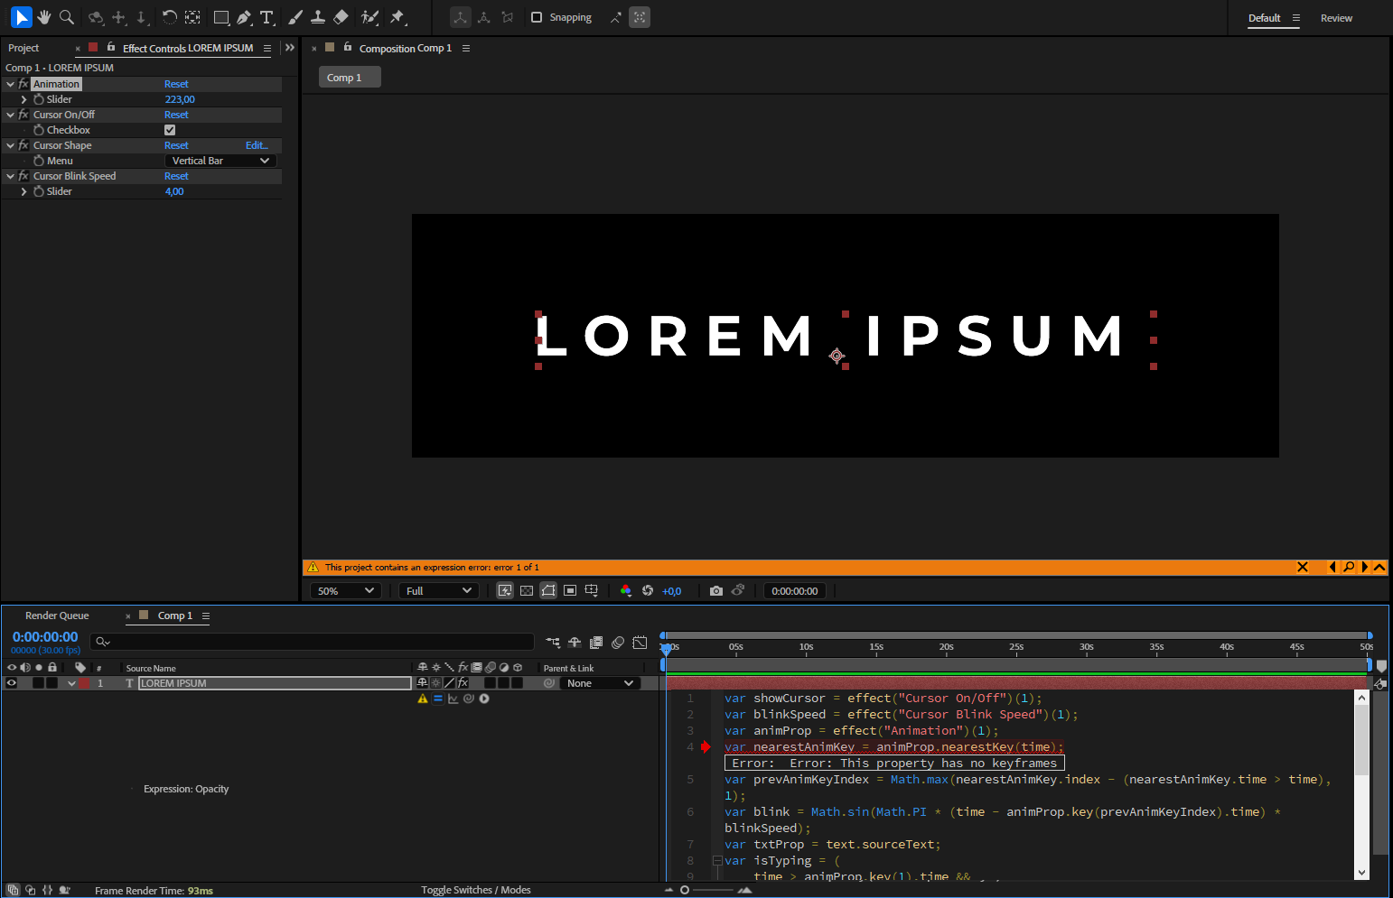Open the magnification ratio dropdown set to 50%

[x=344, y=590]
